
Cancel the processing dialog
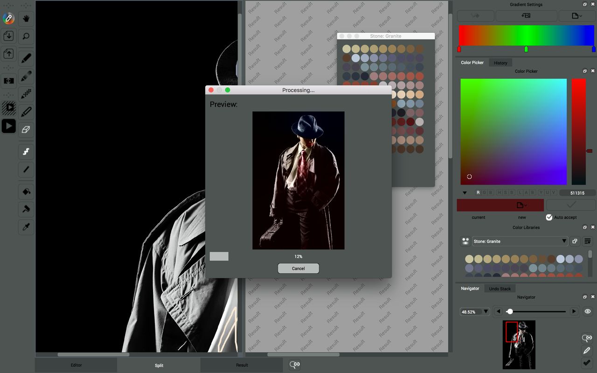point(298,269)
